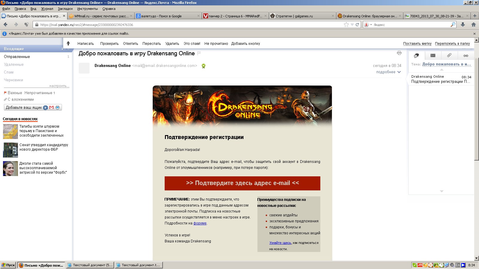Click the red confirm e-mail button
Screen dimensions: 479x269
[242, 183]
